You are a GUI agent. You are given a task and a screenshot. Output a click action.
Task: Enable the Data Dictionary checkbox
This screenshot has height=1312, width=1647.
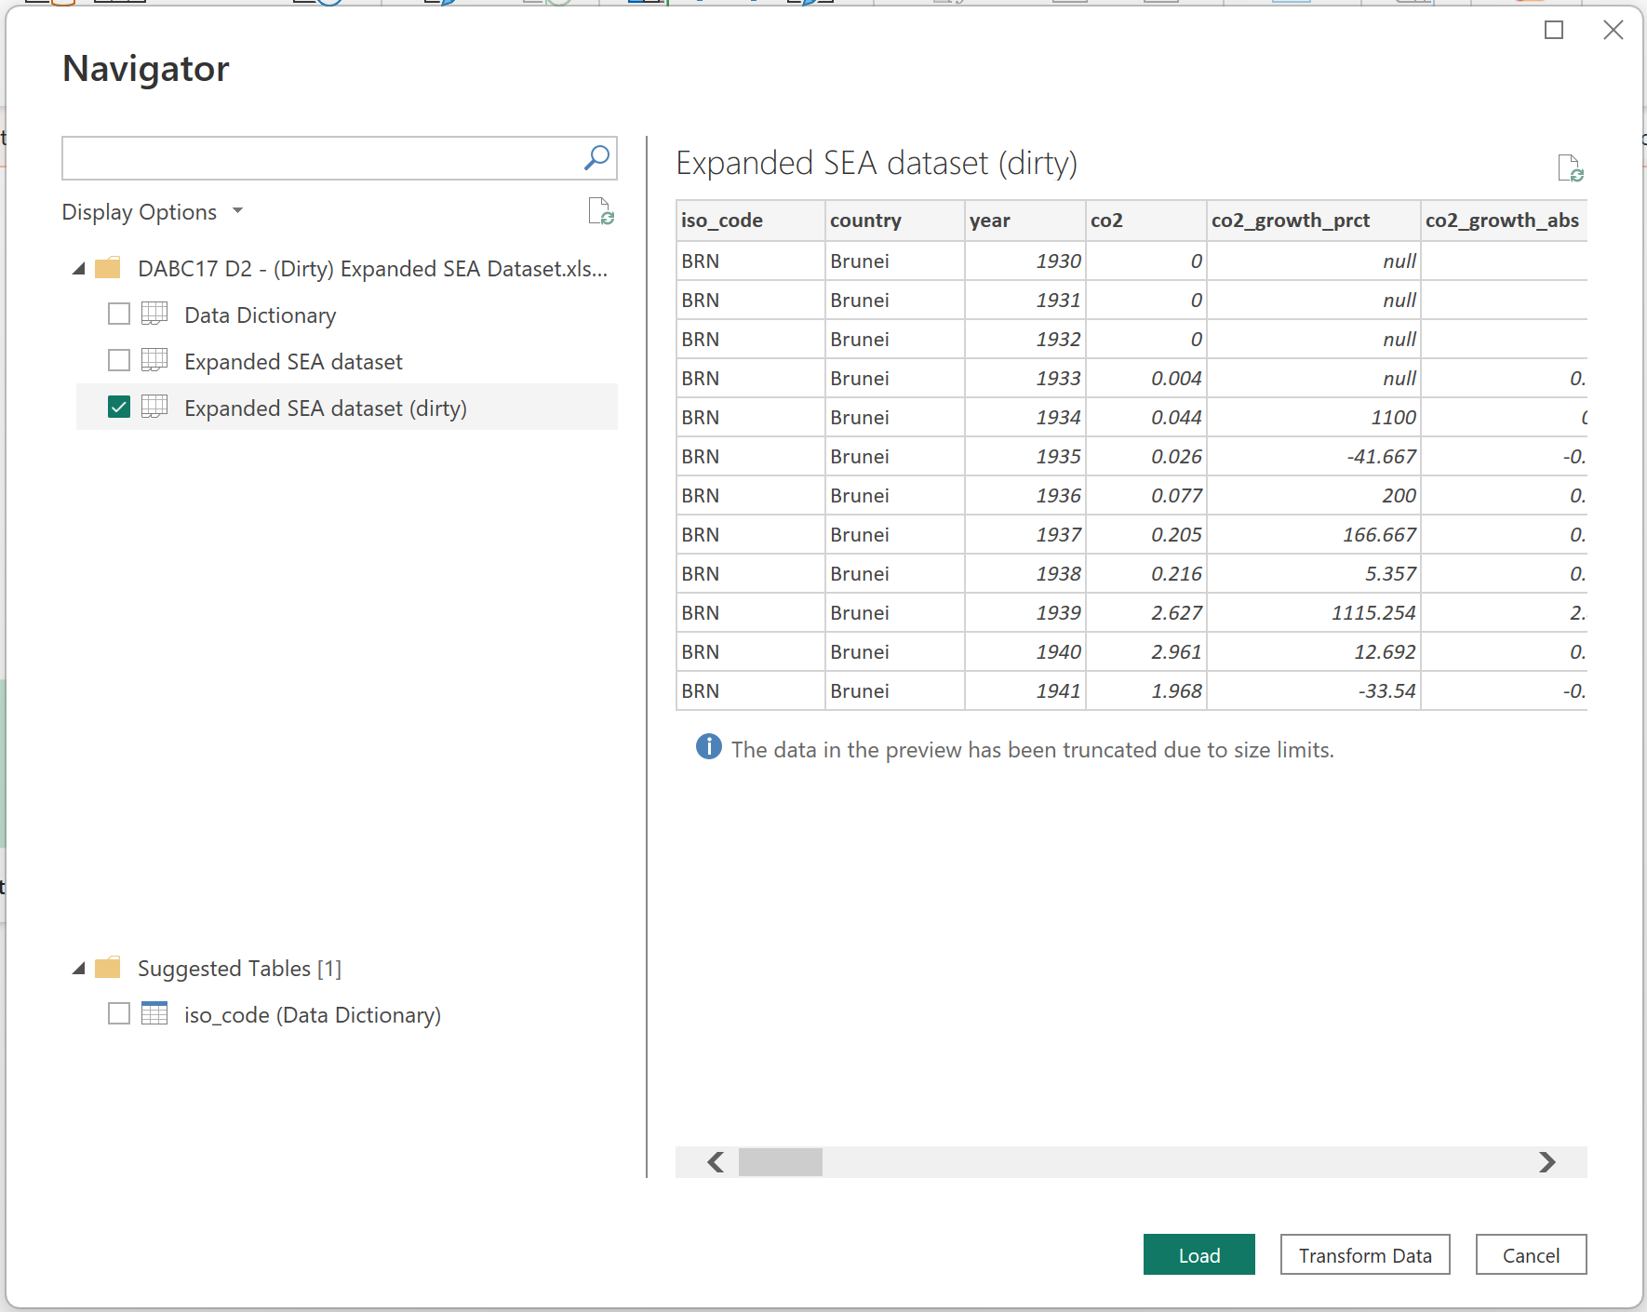[119, 315]
